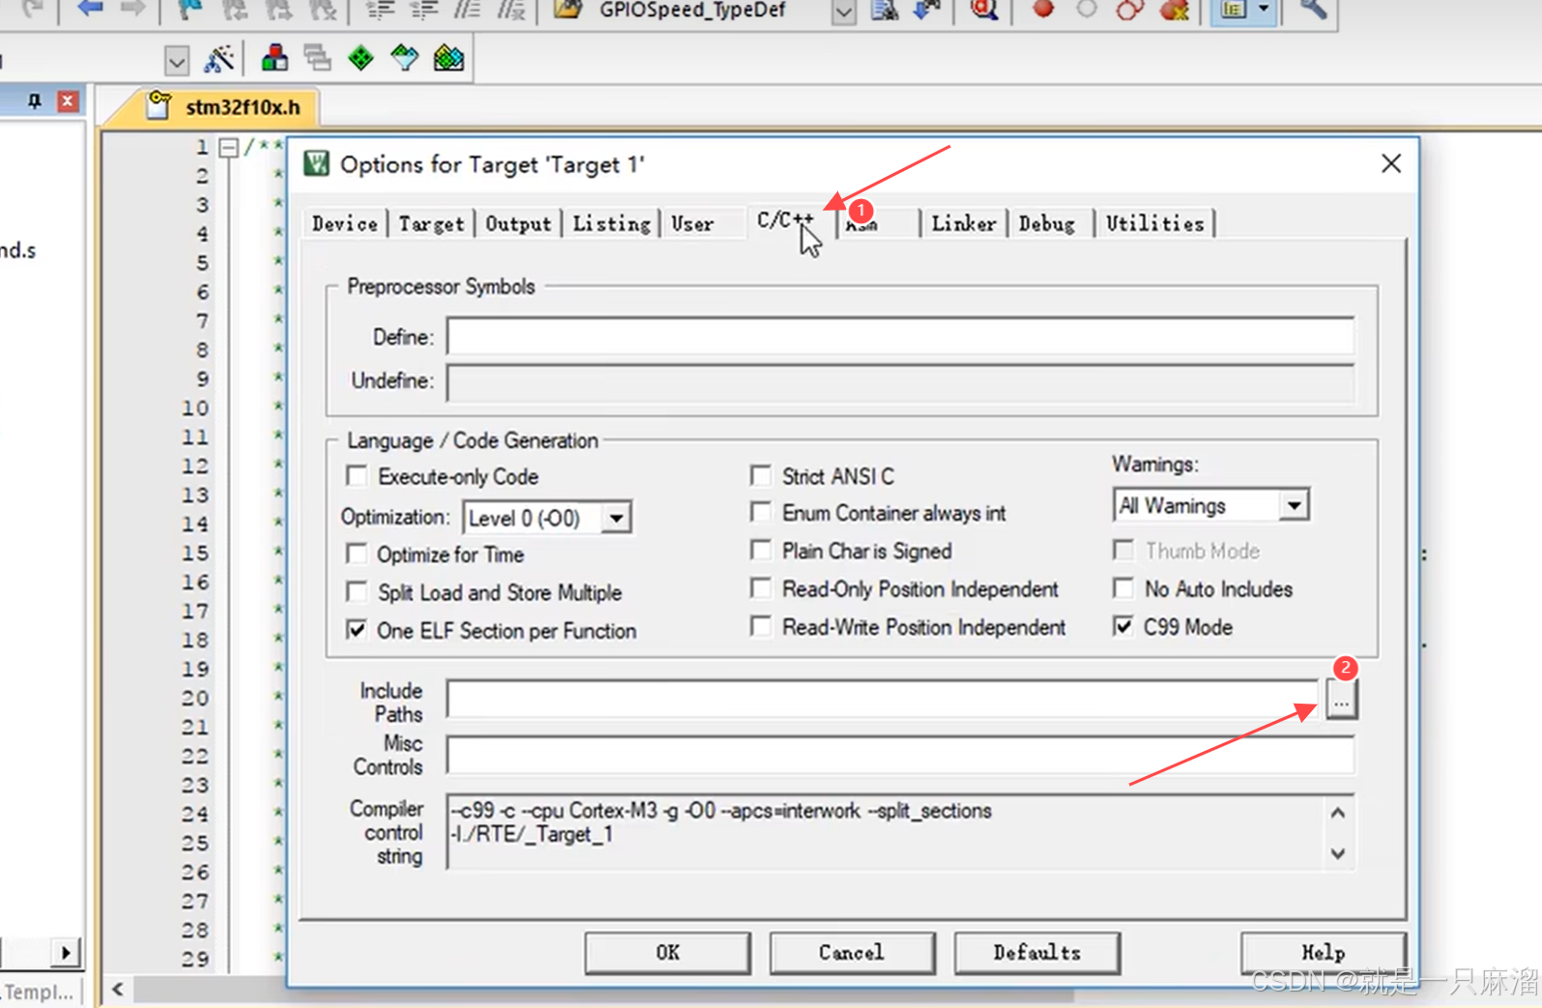This screenshot has width=1542, height=1008.
Task: Switch to the Target tab
Action: pyautogui.click(x=431, y=223)
